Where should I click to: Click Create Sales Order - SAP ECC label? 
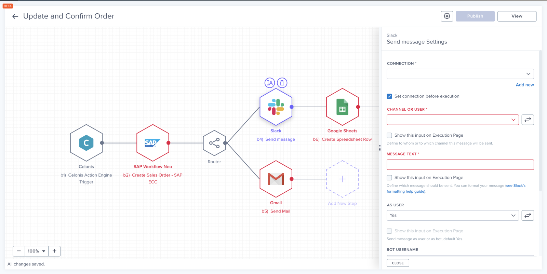(x=157, y=178)
